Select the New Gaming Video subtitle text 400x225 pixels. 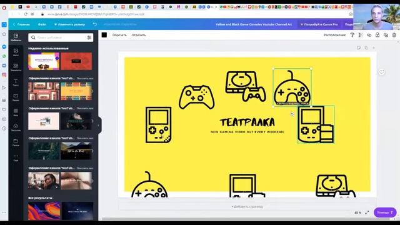pyautogui.click(x=247, y=132)
